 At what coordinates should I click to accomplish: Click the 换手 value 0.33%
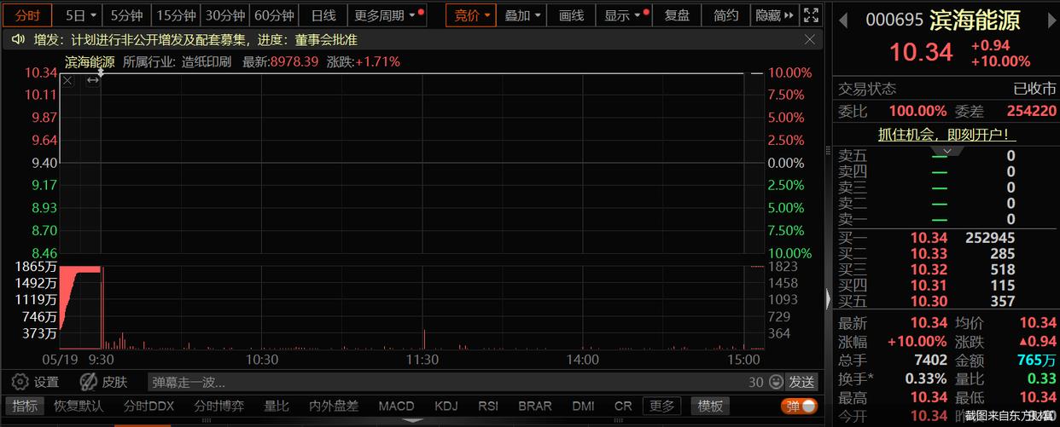(924, 378)
